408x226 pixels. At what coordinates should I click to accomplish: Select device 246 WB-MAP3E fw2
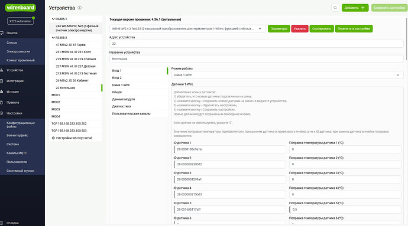pos(76,28)
